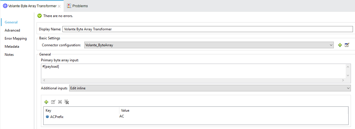Remove the selected additional input entry

60,102
